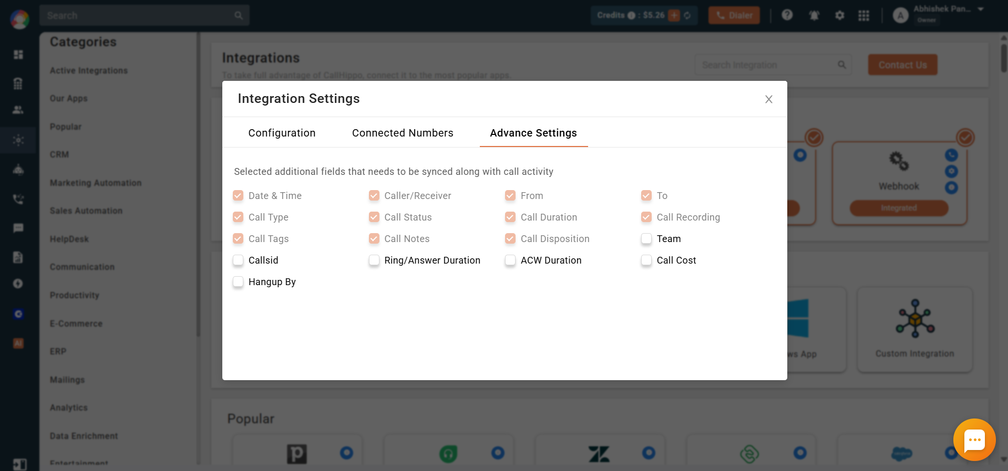Refresh the credits balance

click(x=687, y=15)
